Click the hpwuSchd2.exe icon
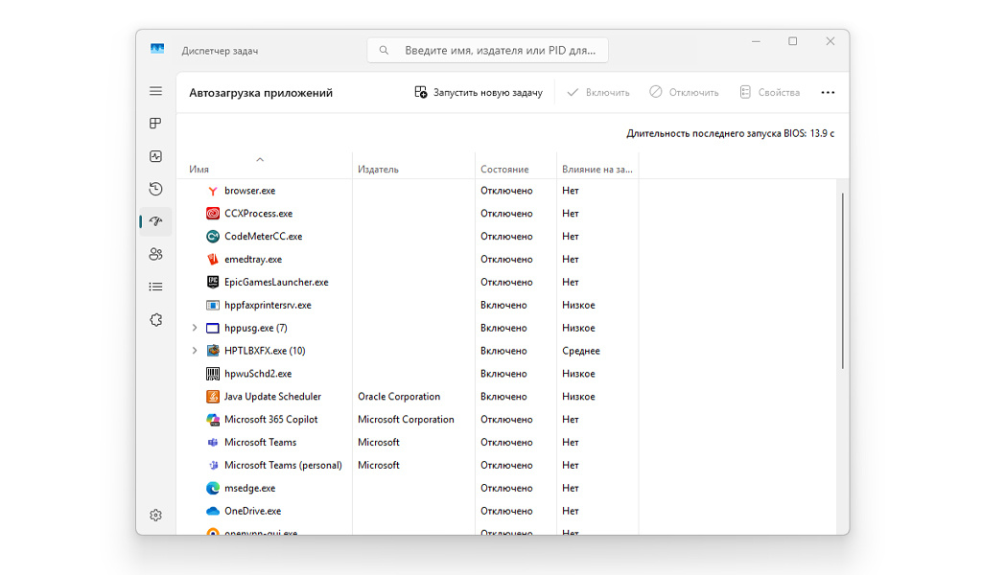 click(213, 374)
